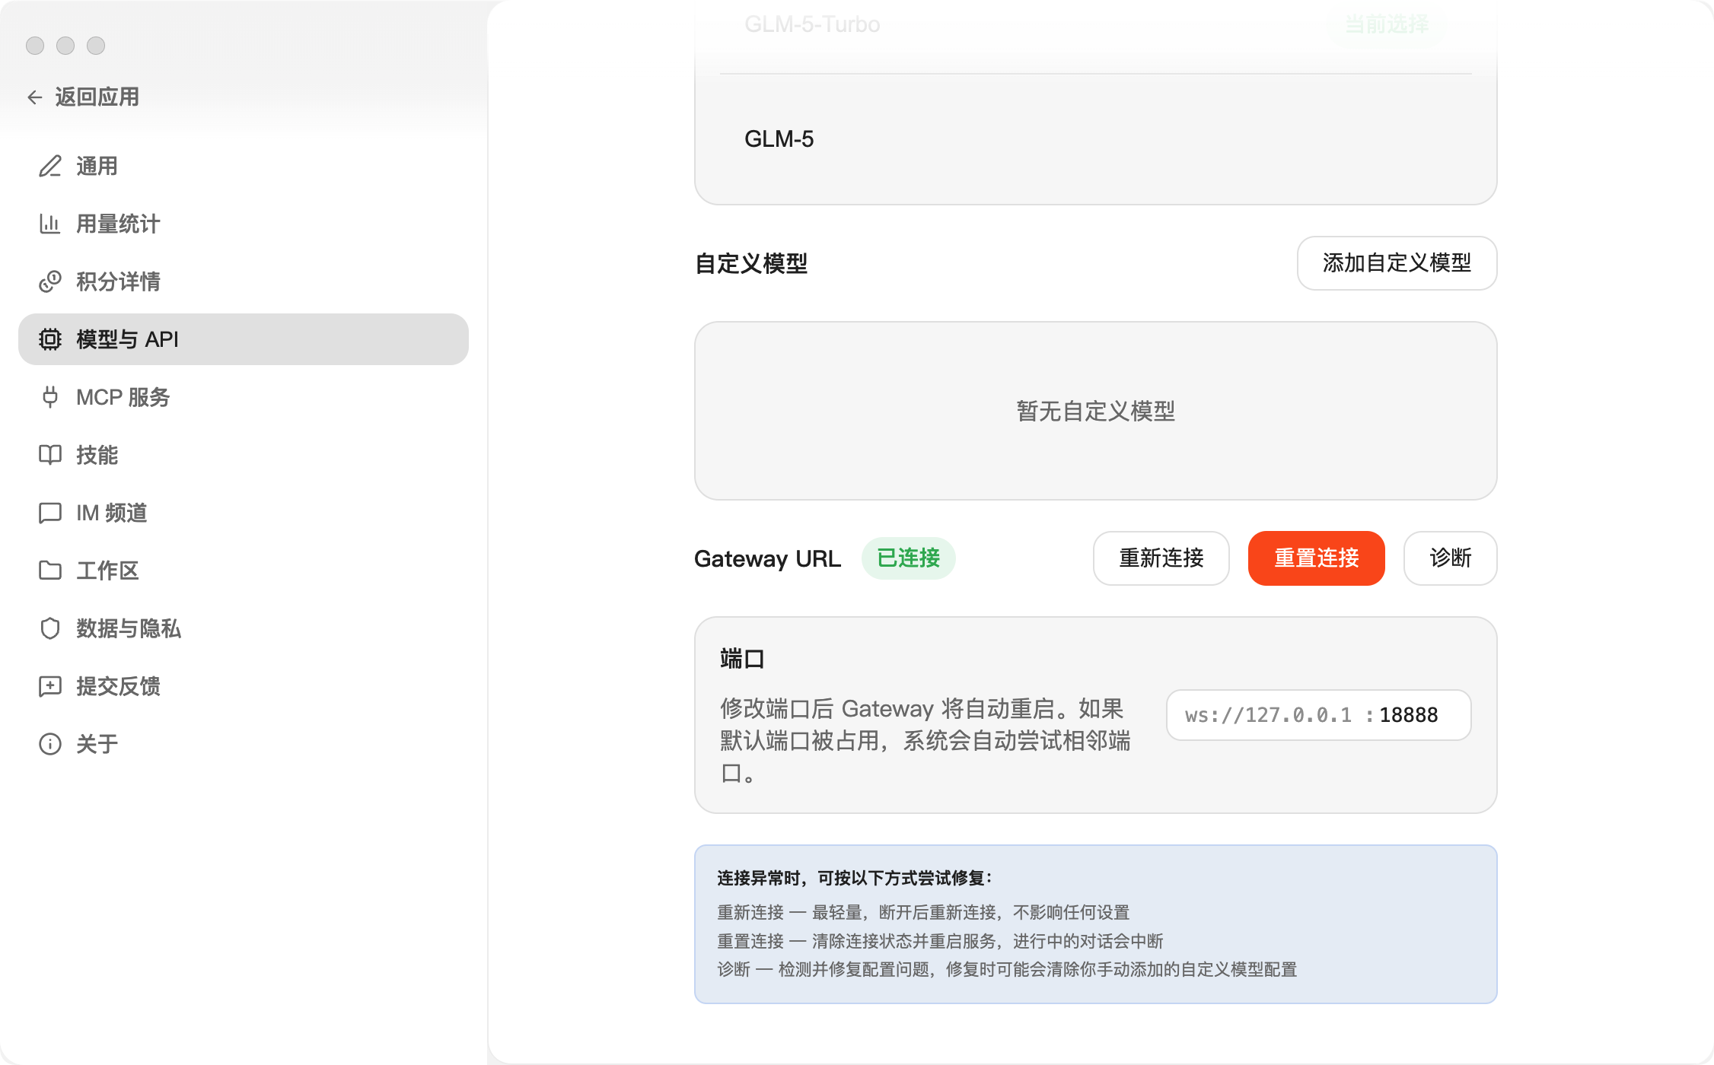This screenshot has height=1065, width=1714.
Task: Click the coins icon for 积分详情
Action: (50, 281)
